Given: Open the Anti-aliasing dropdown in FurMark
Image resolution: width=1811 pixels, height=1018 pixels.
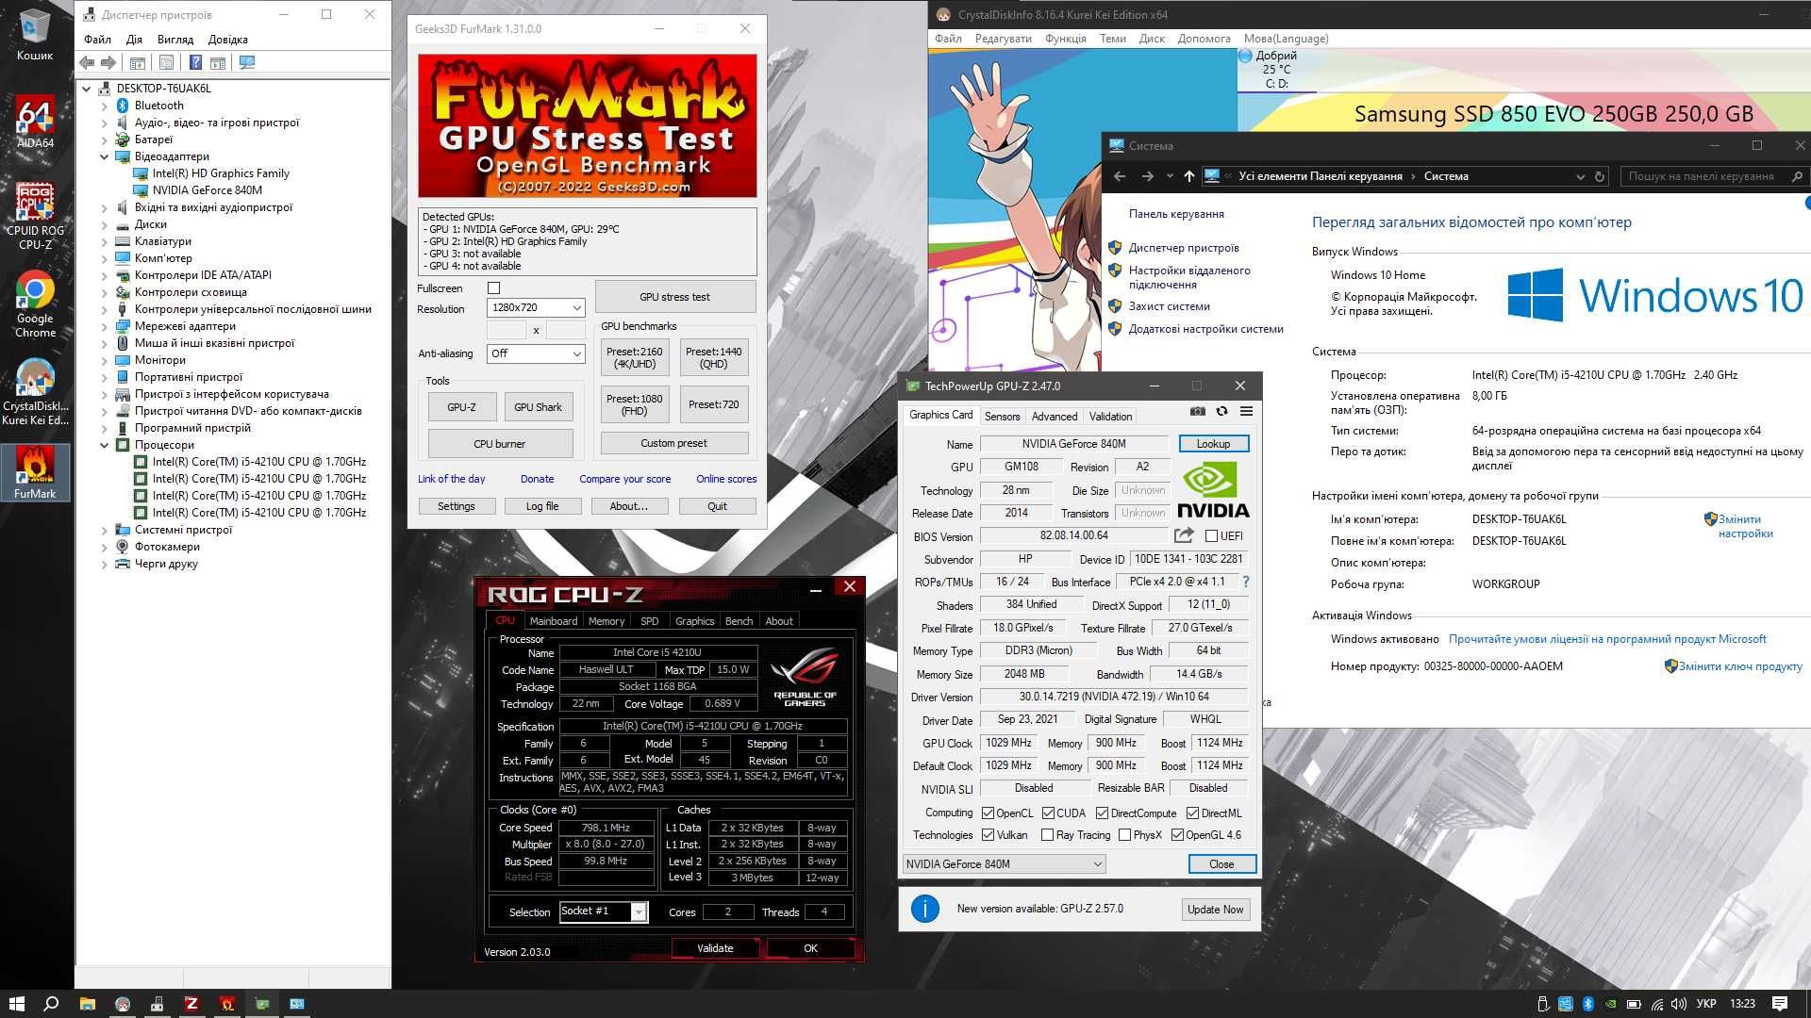Looking at the screenshot, I should pyautogui.click(x=536, y=353).
